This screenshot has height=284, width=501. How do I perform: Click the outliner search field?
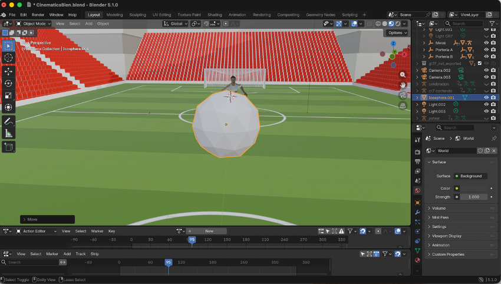pos(463,24)
